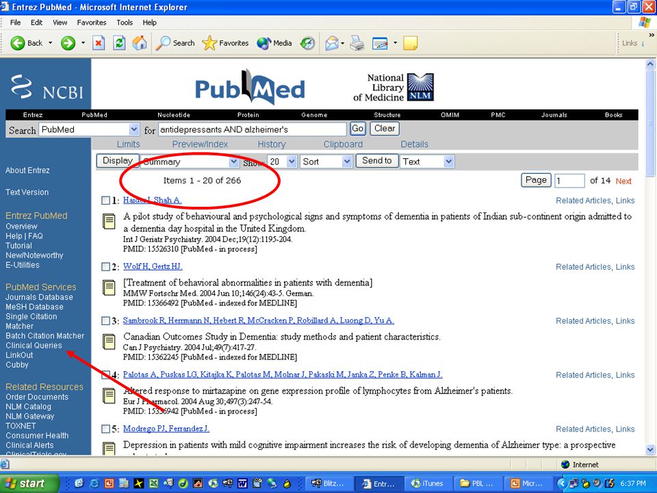Tick the checkbox for result 1 Haider
657x493 pixels.
click(105, 201)
